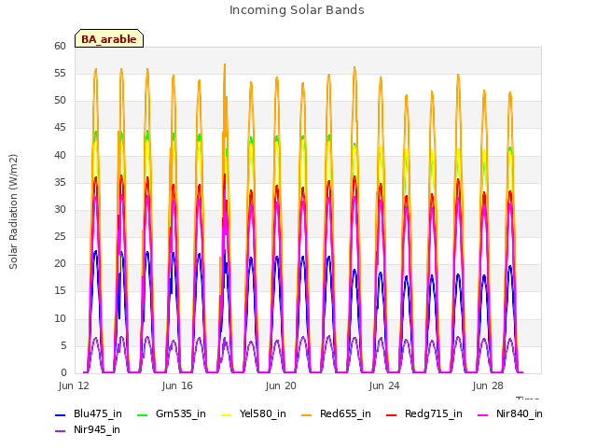Click the BA_arable label box
The width and height of the screenshot is (597, 448).
109,38
